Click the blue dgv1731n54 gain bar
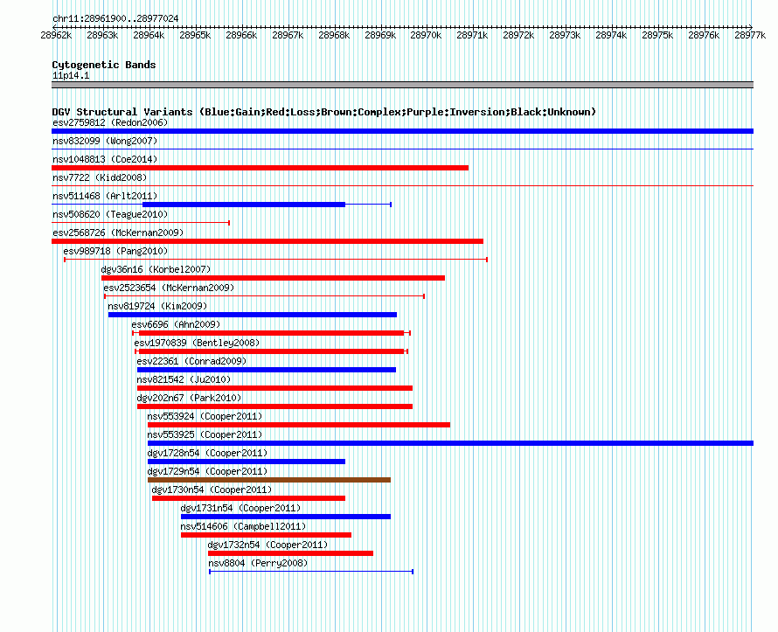Image resolution: width=778 pixels, height=632 pixels. coord(286,517)
